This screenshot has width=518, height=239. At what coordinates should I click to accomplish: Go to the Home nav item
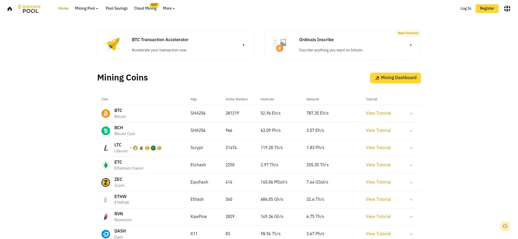click(63, 8)
